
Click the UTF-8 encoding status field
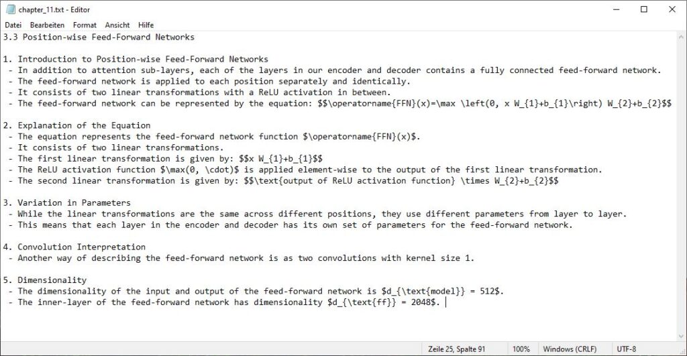(626, 349)
